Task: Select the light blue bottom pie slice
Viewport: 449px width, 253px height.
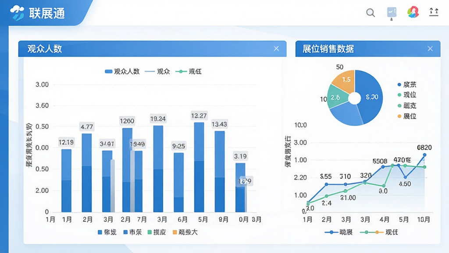Action: [347, 114]
